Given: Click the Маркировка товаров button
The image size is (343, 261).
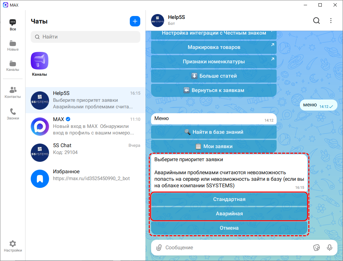Looking at the screenshot, I should pos(214,47).
